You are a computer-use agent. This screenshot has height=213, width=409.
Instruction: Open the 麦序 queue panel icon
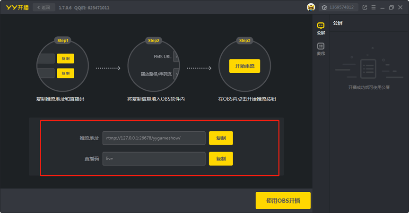tap(321, 49)
